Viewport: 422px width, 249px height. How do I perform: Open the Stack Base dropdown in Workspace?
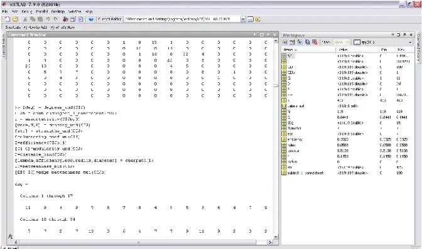[341, 42]
